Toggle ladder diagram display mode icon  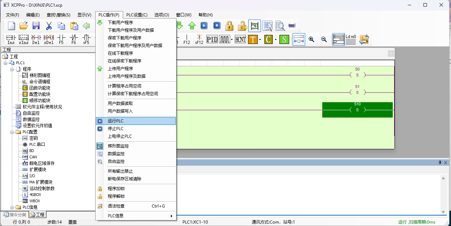(x=338, y=39)
